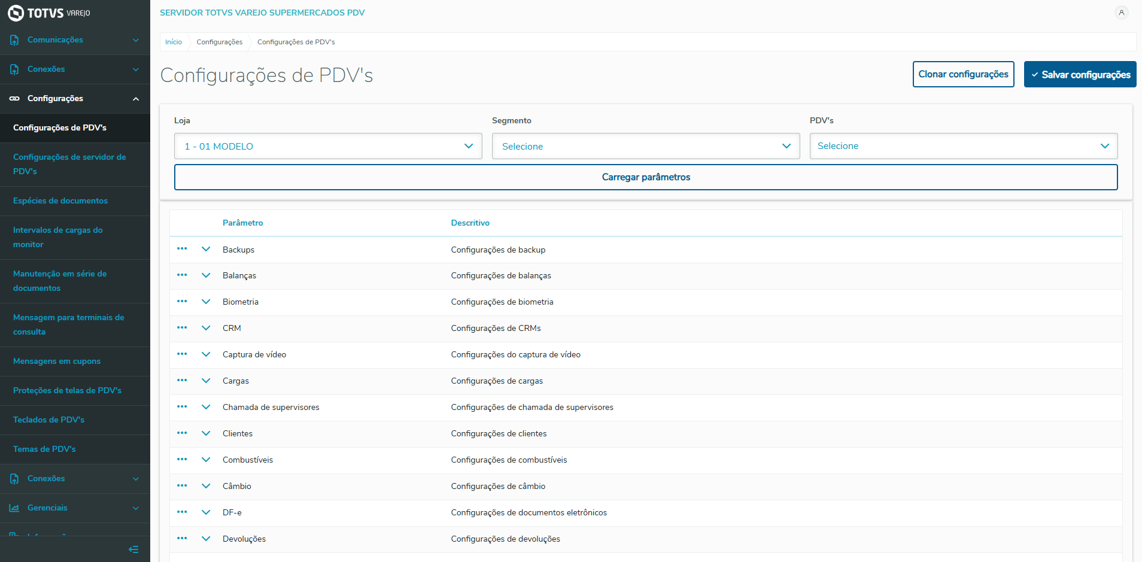Viewport: 1142px width, 562px height.
Task: Click Carregar parâmetros button
Action: pos(646,177)
